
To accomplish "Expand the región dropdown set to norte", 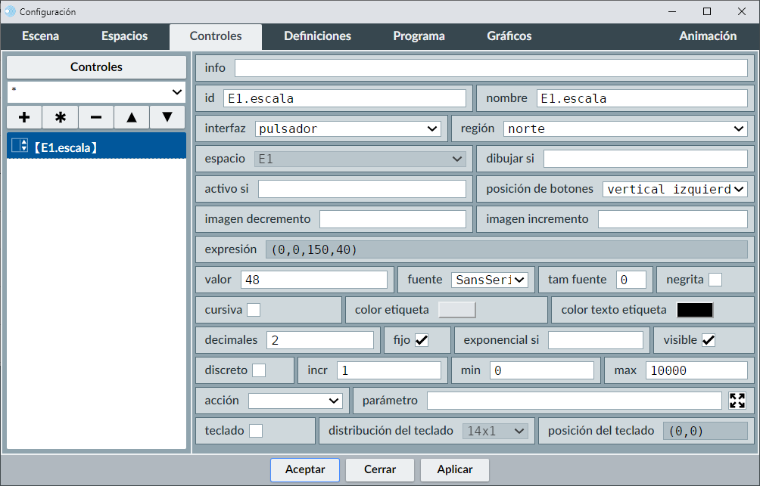I will tap(625, 128).
